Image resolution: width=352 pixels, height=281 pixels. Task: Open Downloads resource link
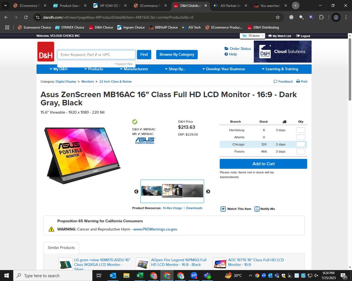pyautogui.click(x=194, y=208)
